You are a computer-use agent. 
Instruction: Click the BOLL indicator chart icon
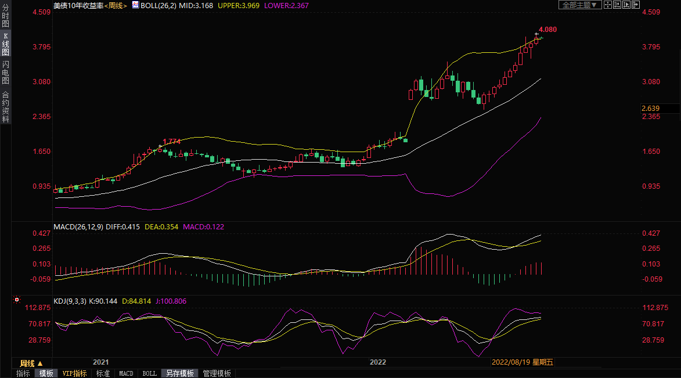(135, 5)
